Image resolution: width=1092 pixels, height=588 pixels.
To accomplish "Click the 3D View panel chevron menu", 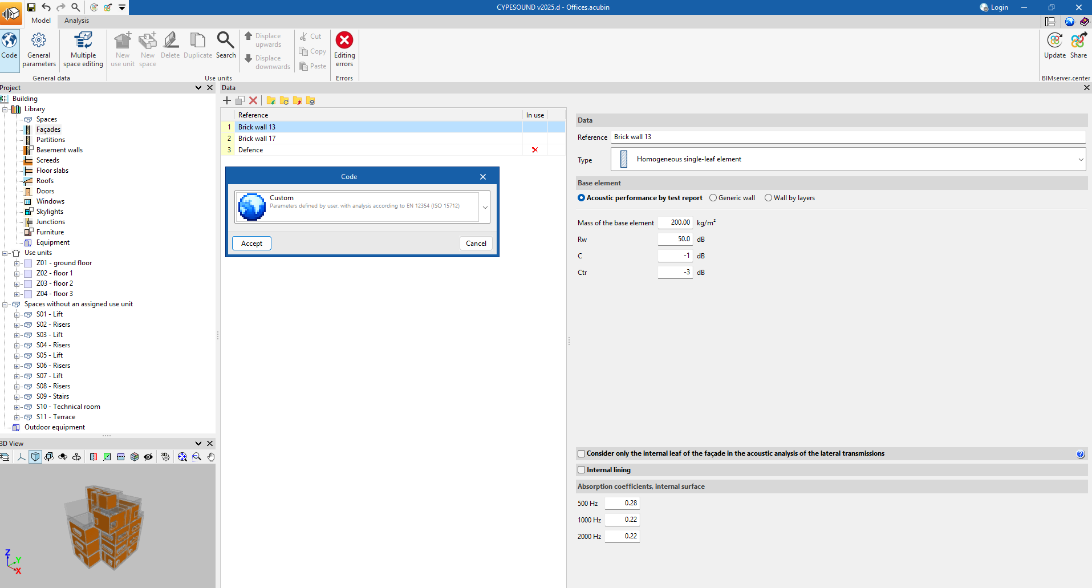I will coord(198,444).
